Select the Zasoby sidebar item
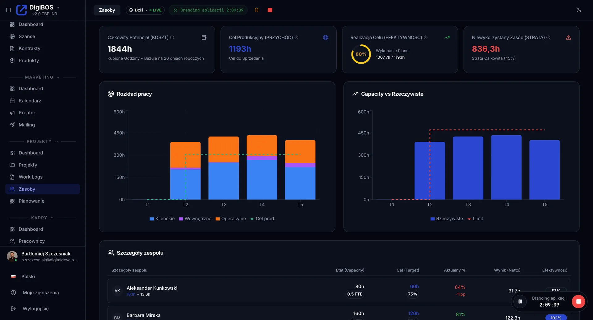The image size is (593, 320). (43, 189)
